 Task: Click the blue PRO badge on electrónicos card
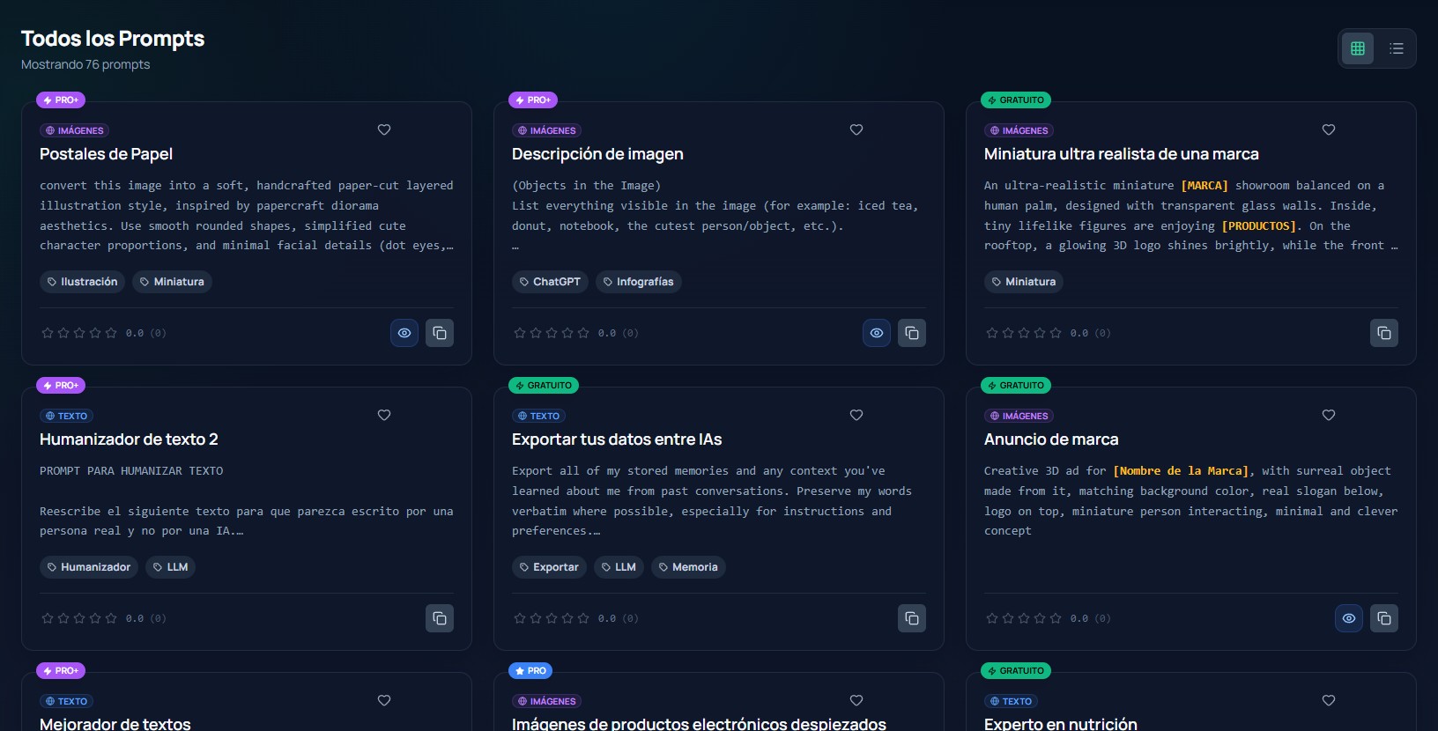(x=530, y=671)
